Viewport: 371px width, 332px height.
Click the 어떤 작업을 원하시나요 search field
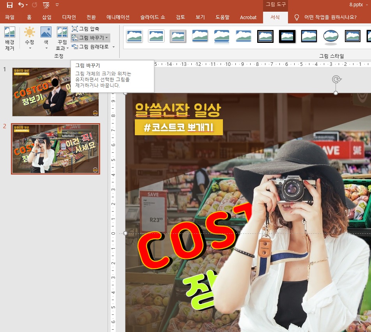click(x=330, y=17)
